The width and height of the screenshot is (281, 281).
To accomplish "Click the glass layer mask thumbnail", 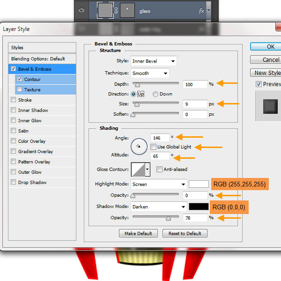I will (127, 11).
